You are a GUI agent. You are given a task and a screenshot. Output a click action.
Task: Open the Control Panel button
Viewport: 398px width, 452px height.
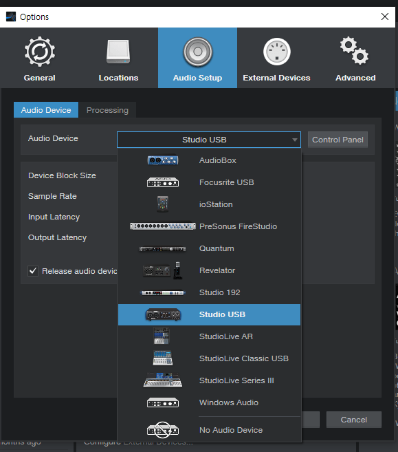pos(338,140)
